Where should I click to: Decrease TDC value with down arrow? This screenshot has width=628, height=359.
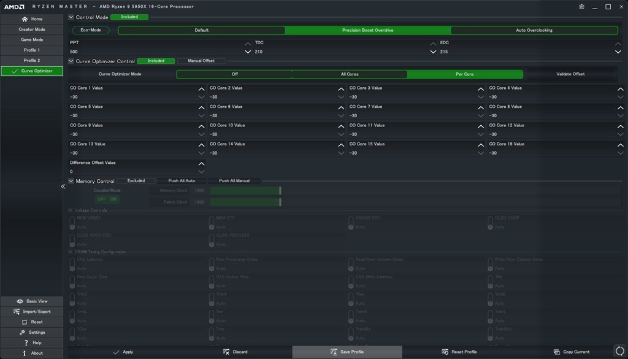(x=433, y=52)
